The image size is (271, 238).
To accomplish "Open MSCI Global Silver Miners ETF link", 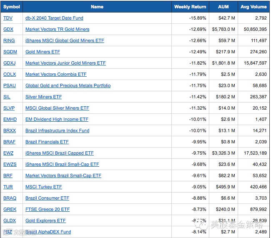I will 57,108.
